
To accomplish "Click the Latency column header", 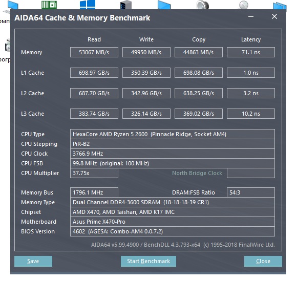I will point(251,39).
